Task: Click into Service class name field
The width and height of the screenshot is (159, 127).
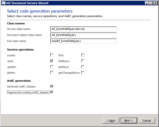Action: [x=83, y=29]
